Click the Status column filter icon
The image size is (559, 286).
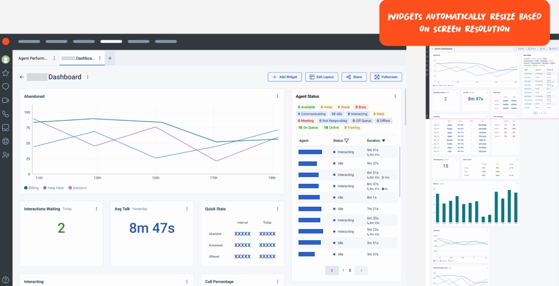coord(347,141)
